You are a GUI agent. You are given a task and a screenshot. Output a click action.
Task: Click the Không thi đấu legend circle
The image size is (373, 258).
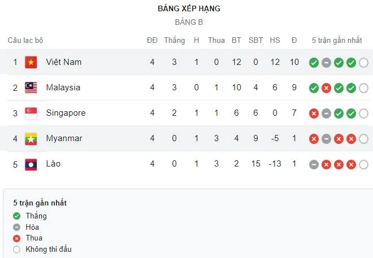pos(18,249)
